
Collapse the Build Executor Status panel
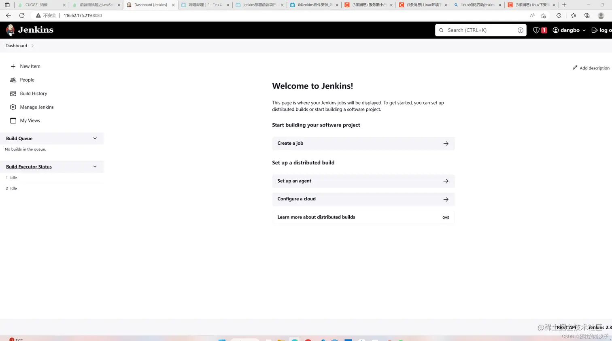pos(95,166)
